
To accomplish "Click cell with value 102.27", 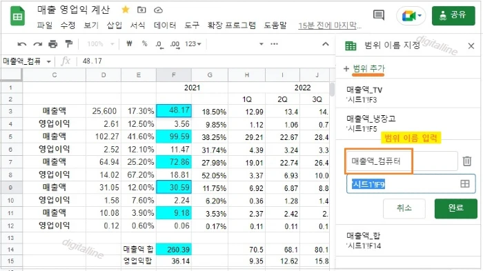I will [103, 137].
